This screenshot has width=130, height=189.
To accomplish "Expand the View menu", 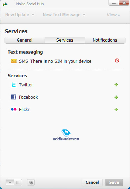I will click(x=113, y=15).
